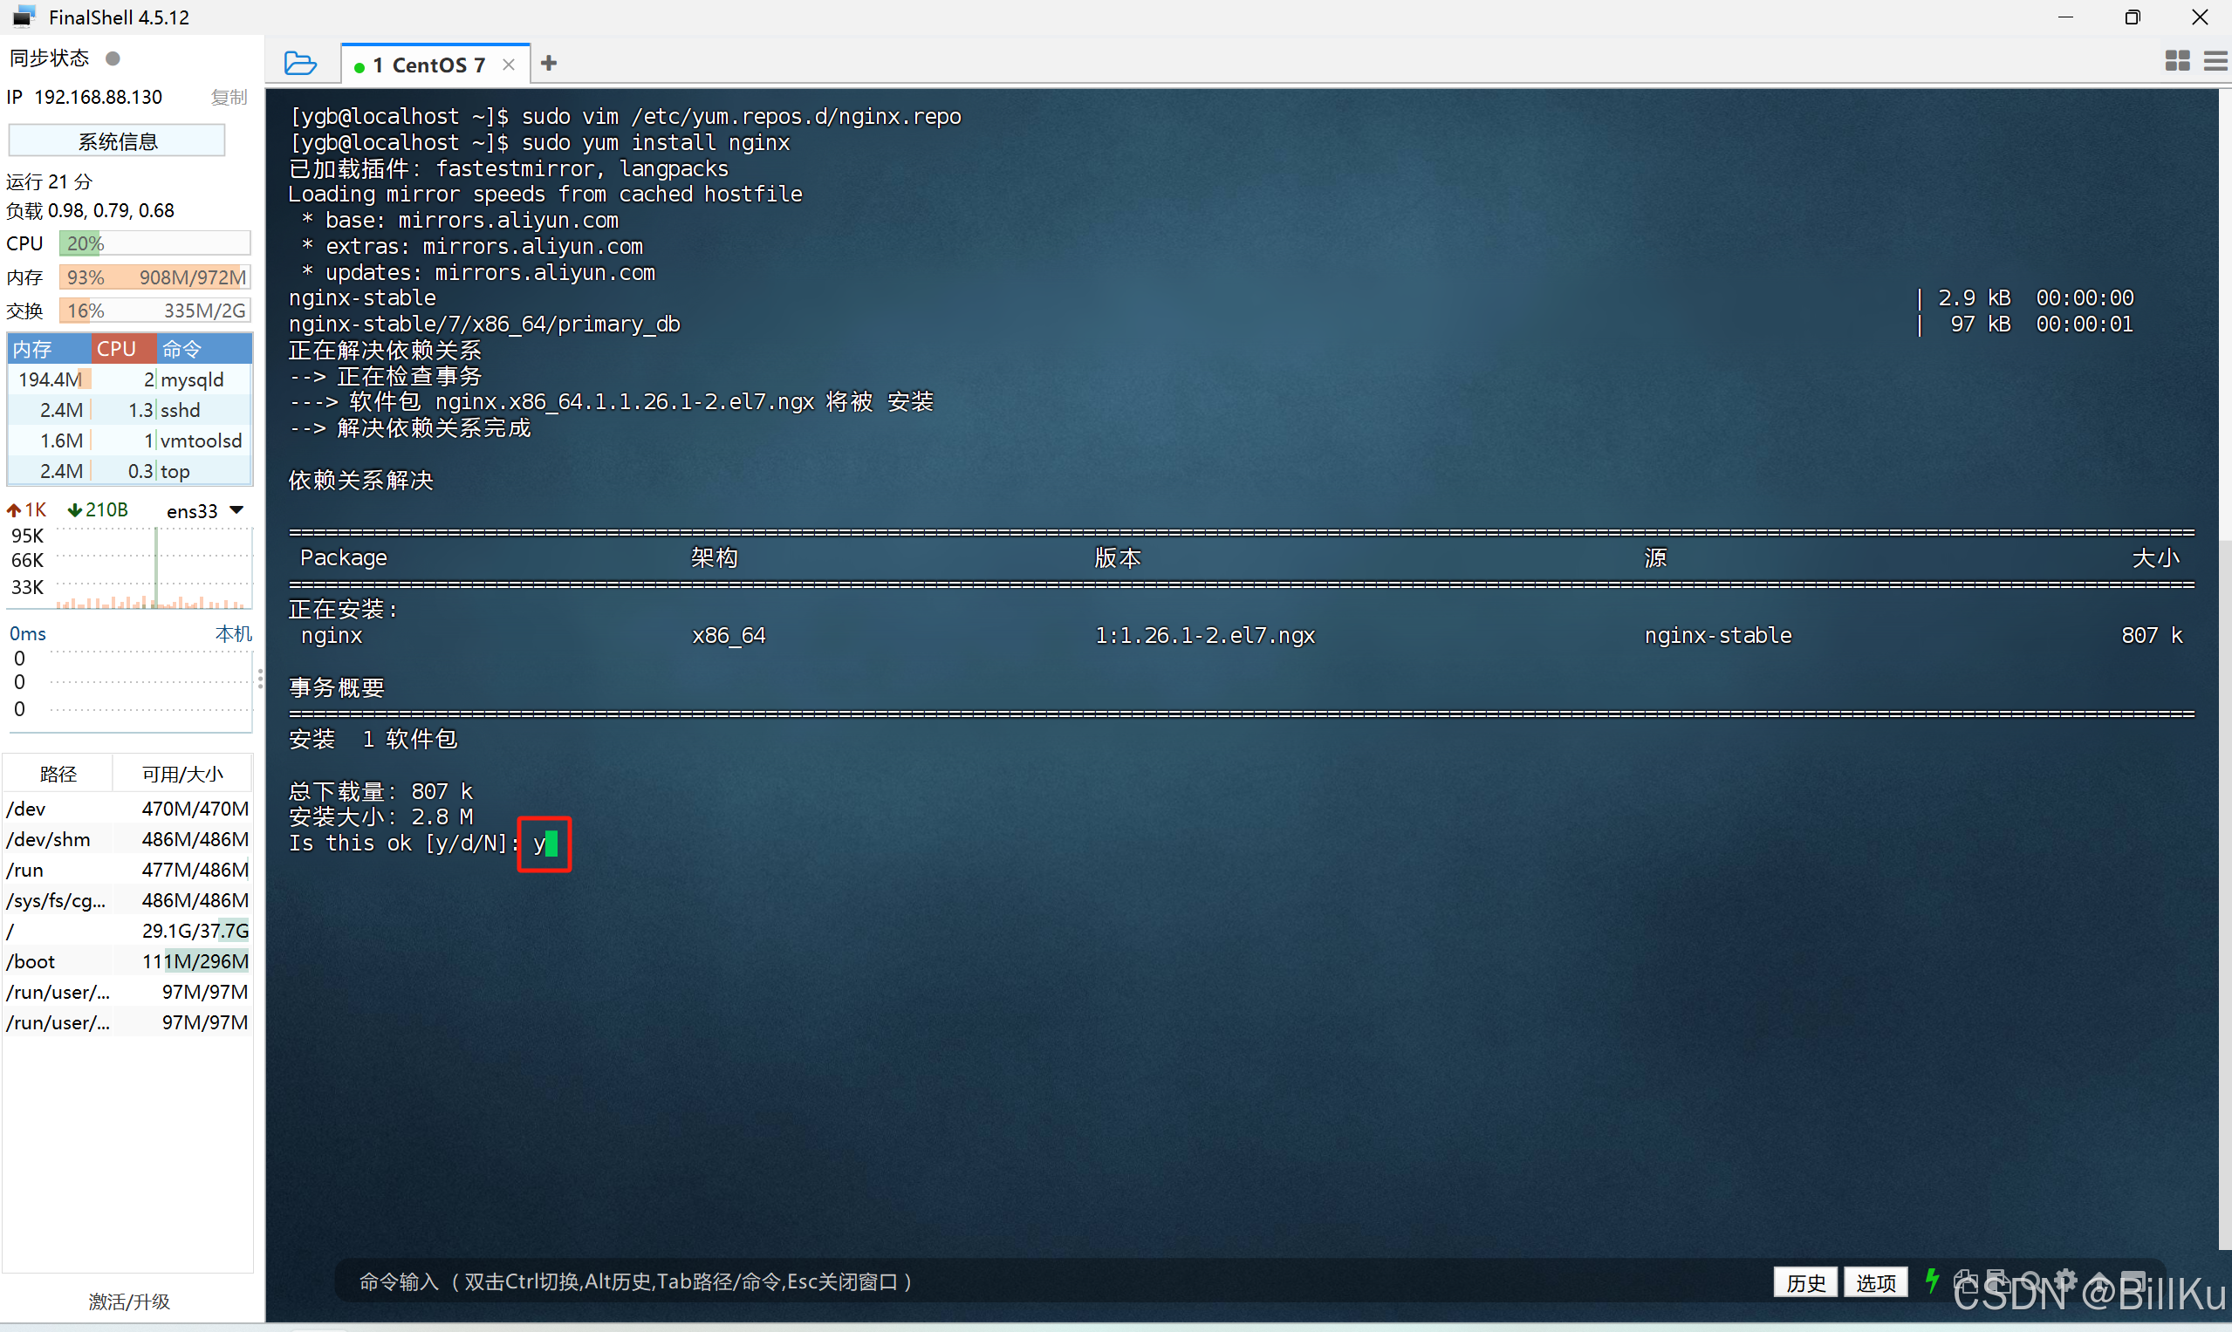Click the 内存 93% memory usage bar
The image size is (2232, 1332).
pos(154,277)
